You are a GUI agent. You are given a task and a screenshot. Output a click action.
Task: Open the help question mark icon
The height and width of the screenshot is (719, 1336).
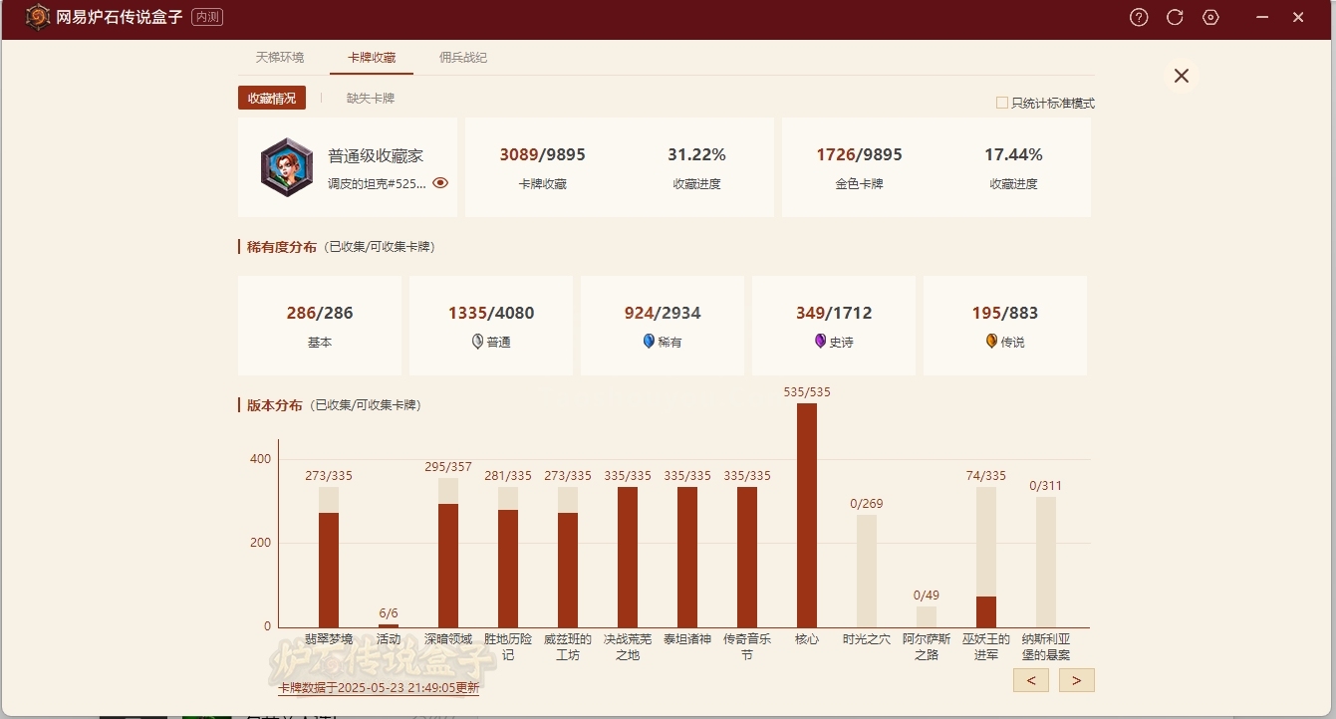pos(1139,17)
